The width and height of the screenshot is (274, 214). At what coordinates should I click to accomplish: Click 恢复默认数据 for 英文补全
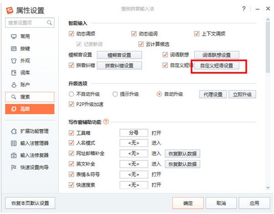[x=183, y=164]
